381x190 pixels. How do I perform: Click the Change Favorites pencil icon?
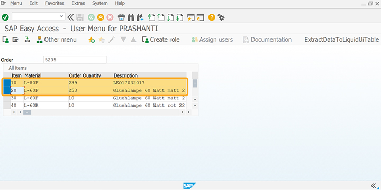(112, 40)
